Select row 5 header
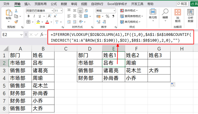The image size is (198, 114). click(x=4, y=86)
